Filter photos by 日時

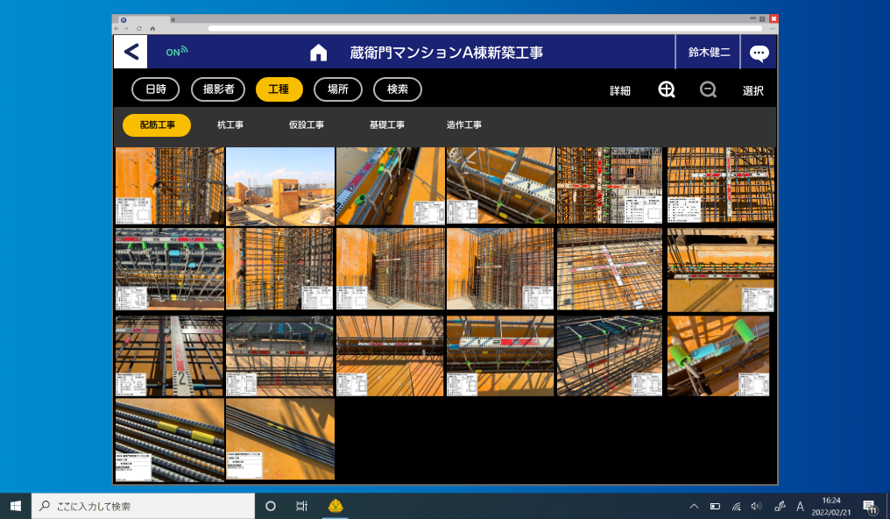[x=156, y=89]
